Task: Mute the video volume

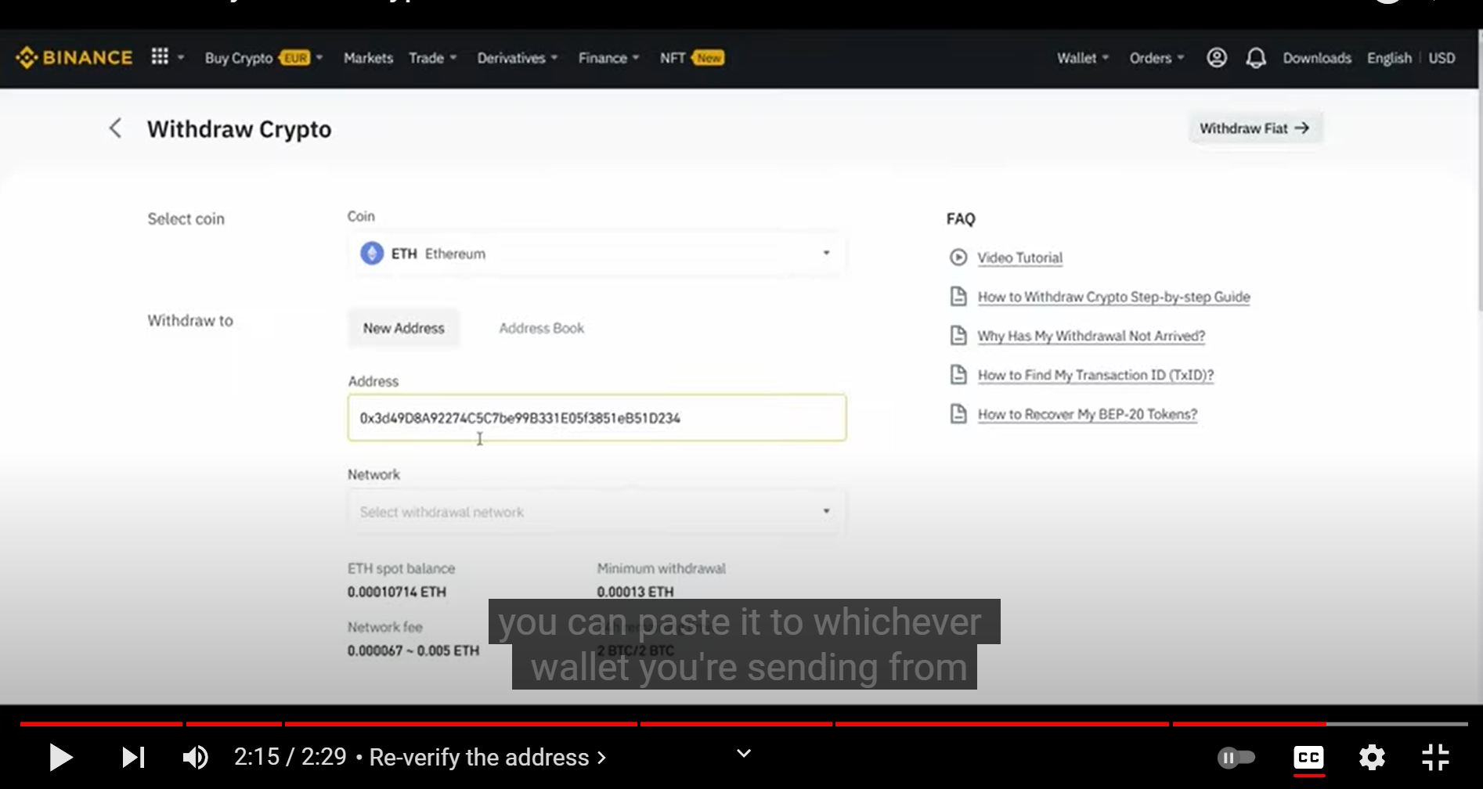Action: pos(195,757)
